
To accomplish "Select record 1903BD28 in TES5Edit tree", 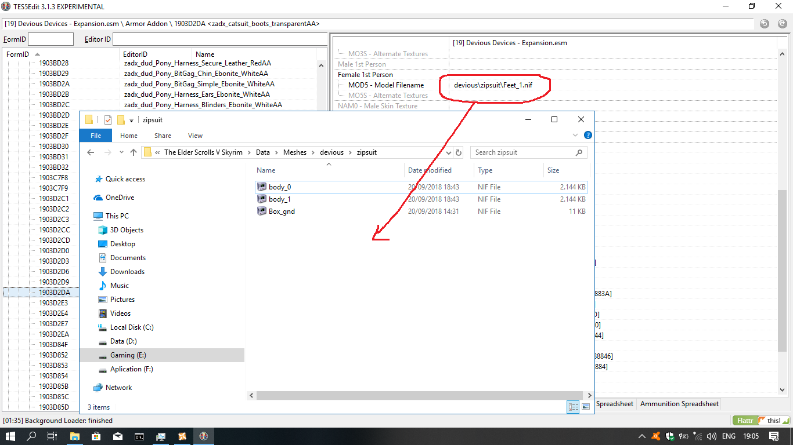I will click(54, 63).
